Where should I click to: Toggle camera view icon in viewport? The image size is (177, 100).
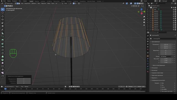coord(144,22)
